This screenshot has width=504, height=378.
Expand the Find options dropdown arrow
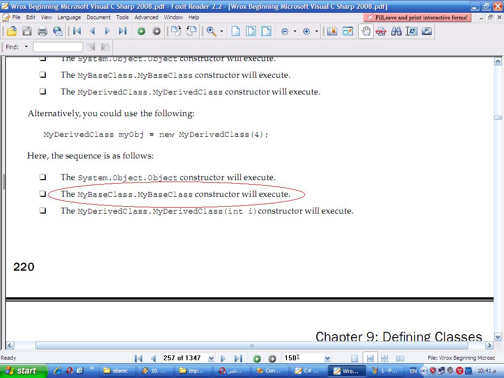click(27, 47)
